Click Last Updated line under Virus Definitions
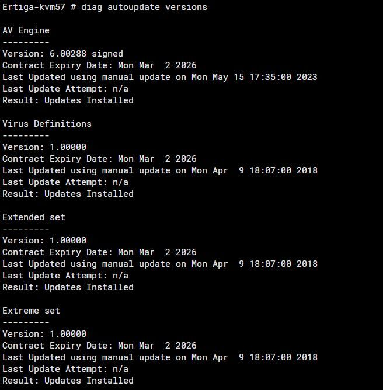383x390 pixels. [159, 170]
